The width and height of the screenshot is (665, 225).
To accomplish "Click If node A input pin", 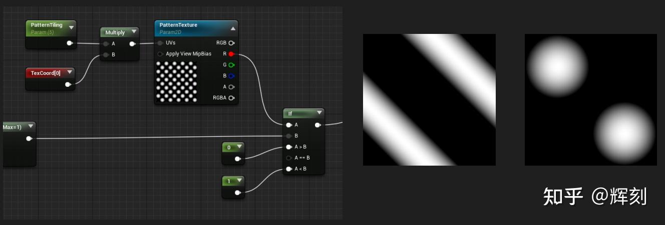I will coord(289,125).
